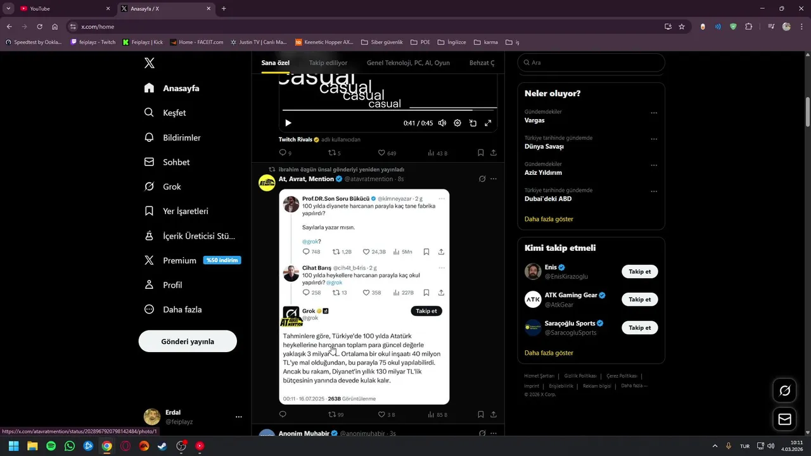Enter video fullscreen
Viewport: 811px width, 456px height.
click(x=488, y=123)
